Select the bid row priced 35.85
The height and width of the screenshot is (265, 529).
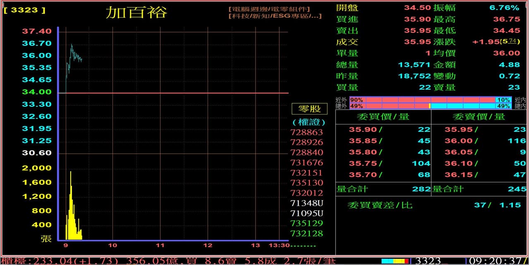pos(383,141)
